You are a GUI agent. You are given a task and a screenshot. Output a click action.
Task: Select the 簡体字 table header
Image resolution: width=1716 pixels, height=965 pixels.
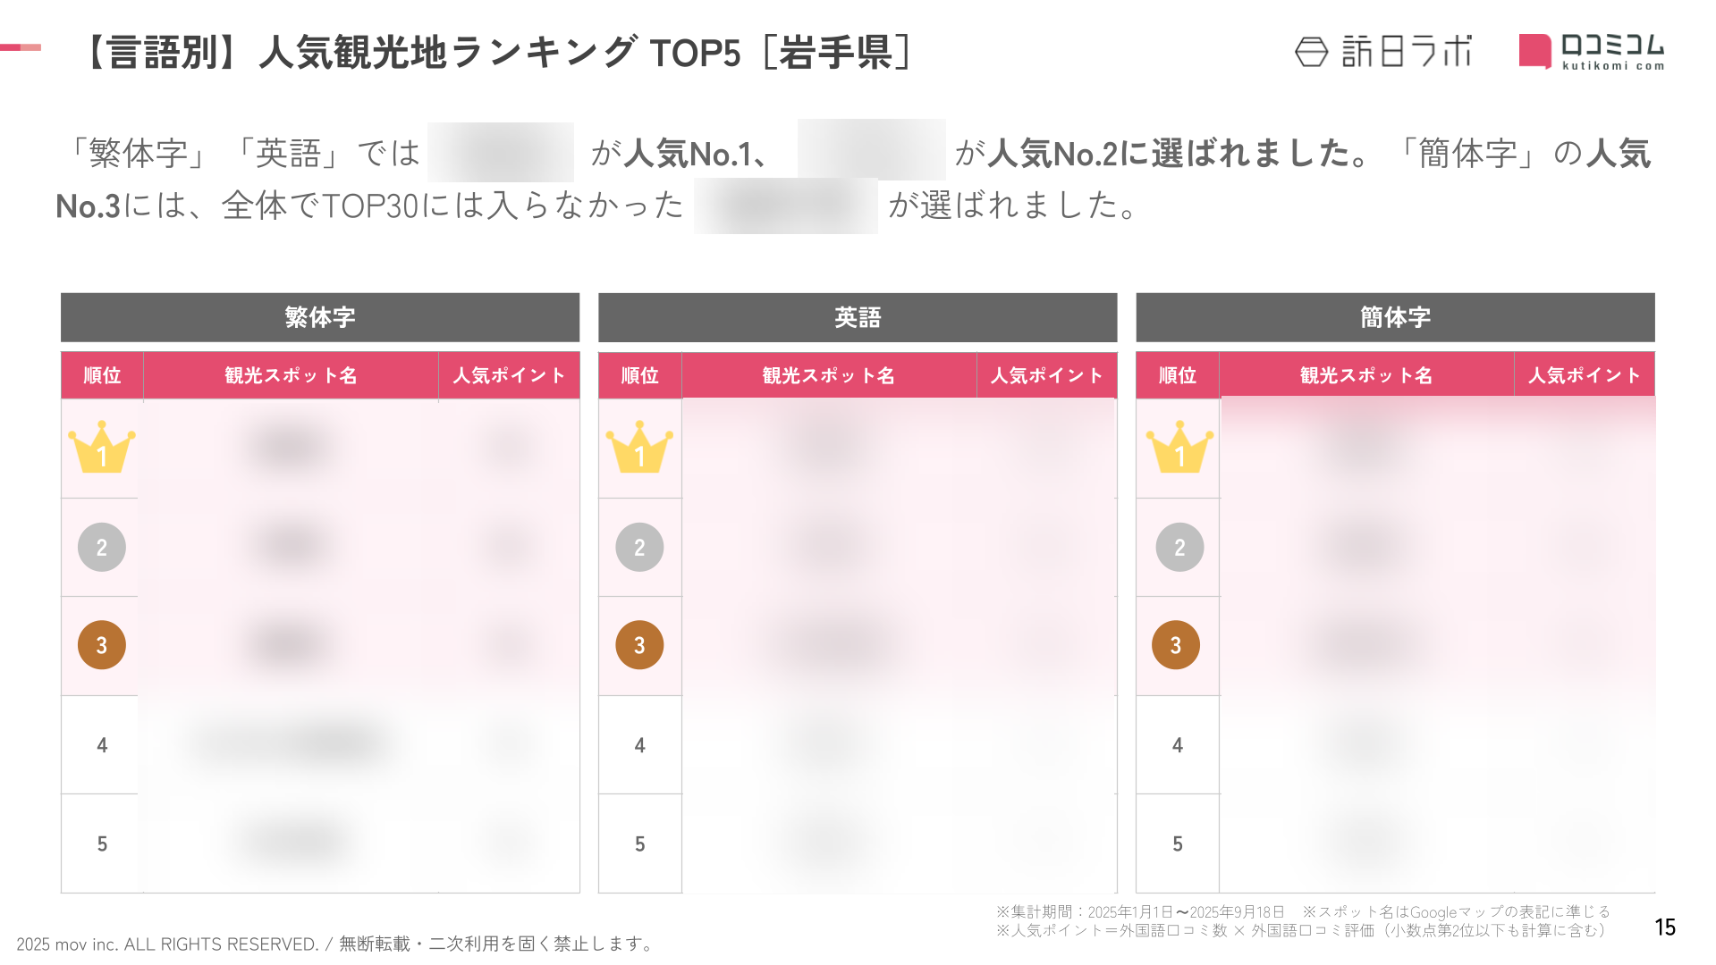tap(1395, 317)
